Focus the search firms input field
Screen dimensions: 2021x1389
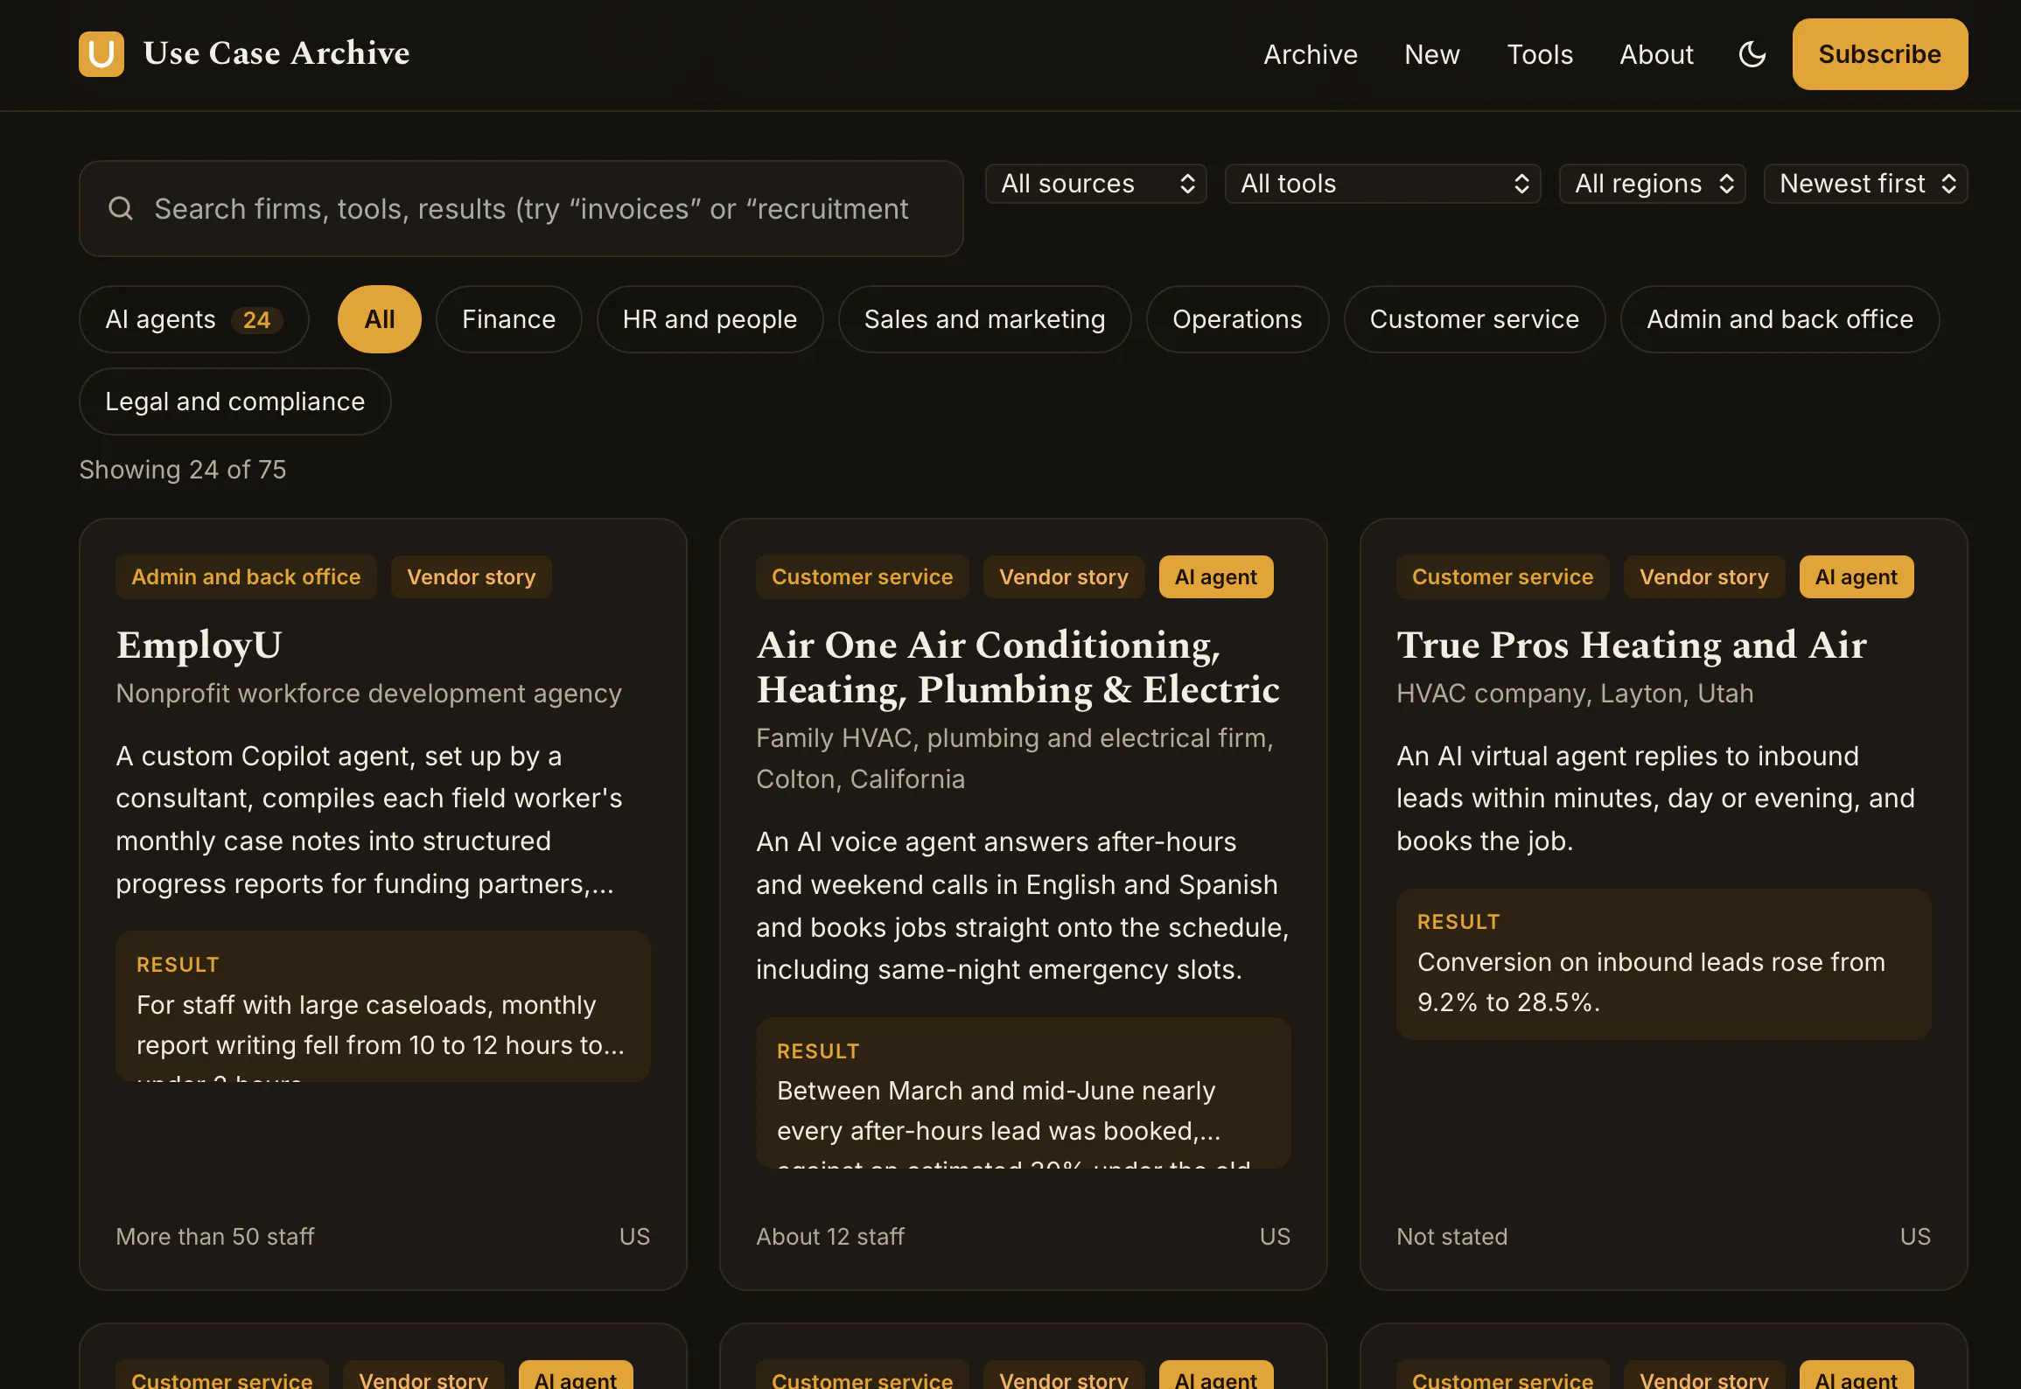pyautogui.click(x=521, y=208)
